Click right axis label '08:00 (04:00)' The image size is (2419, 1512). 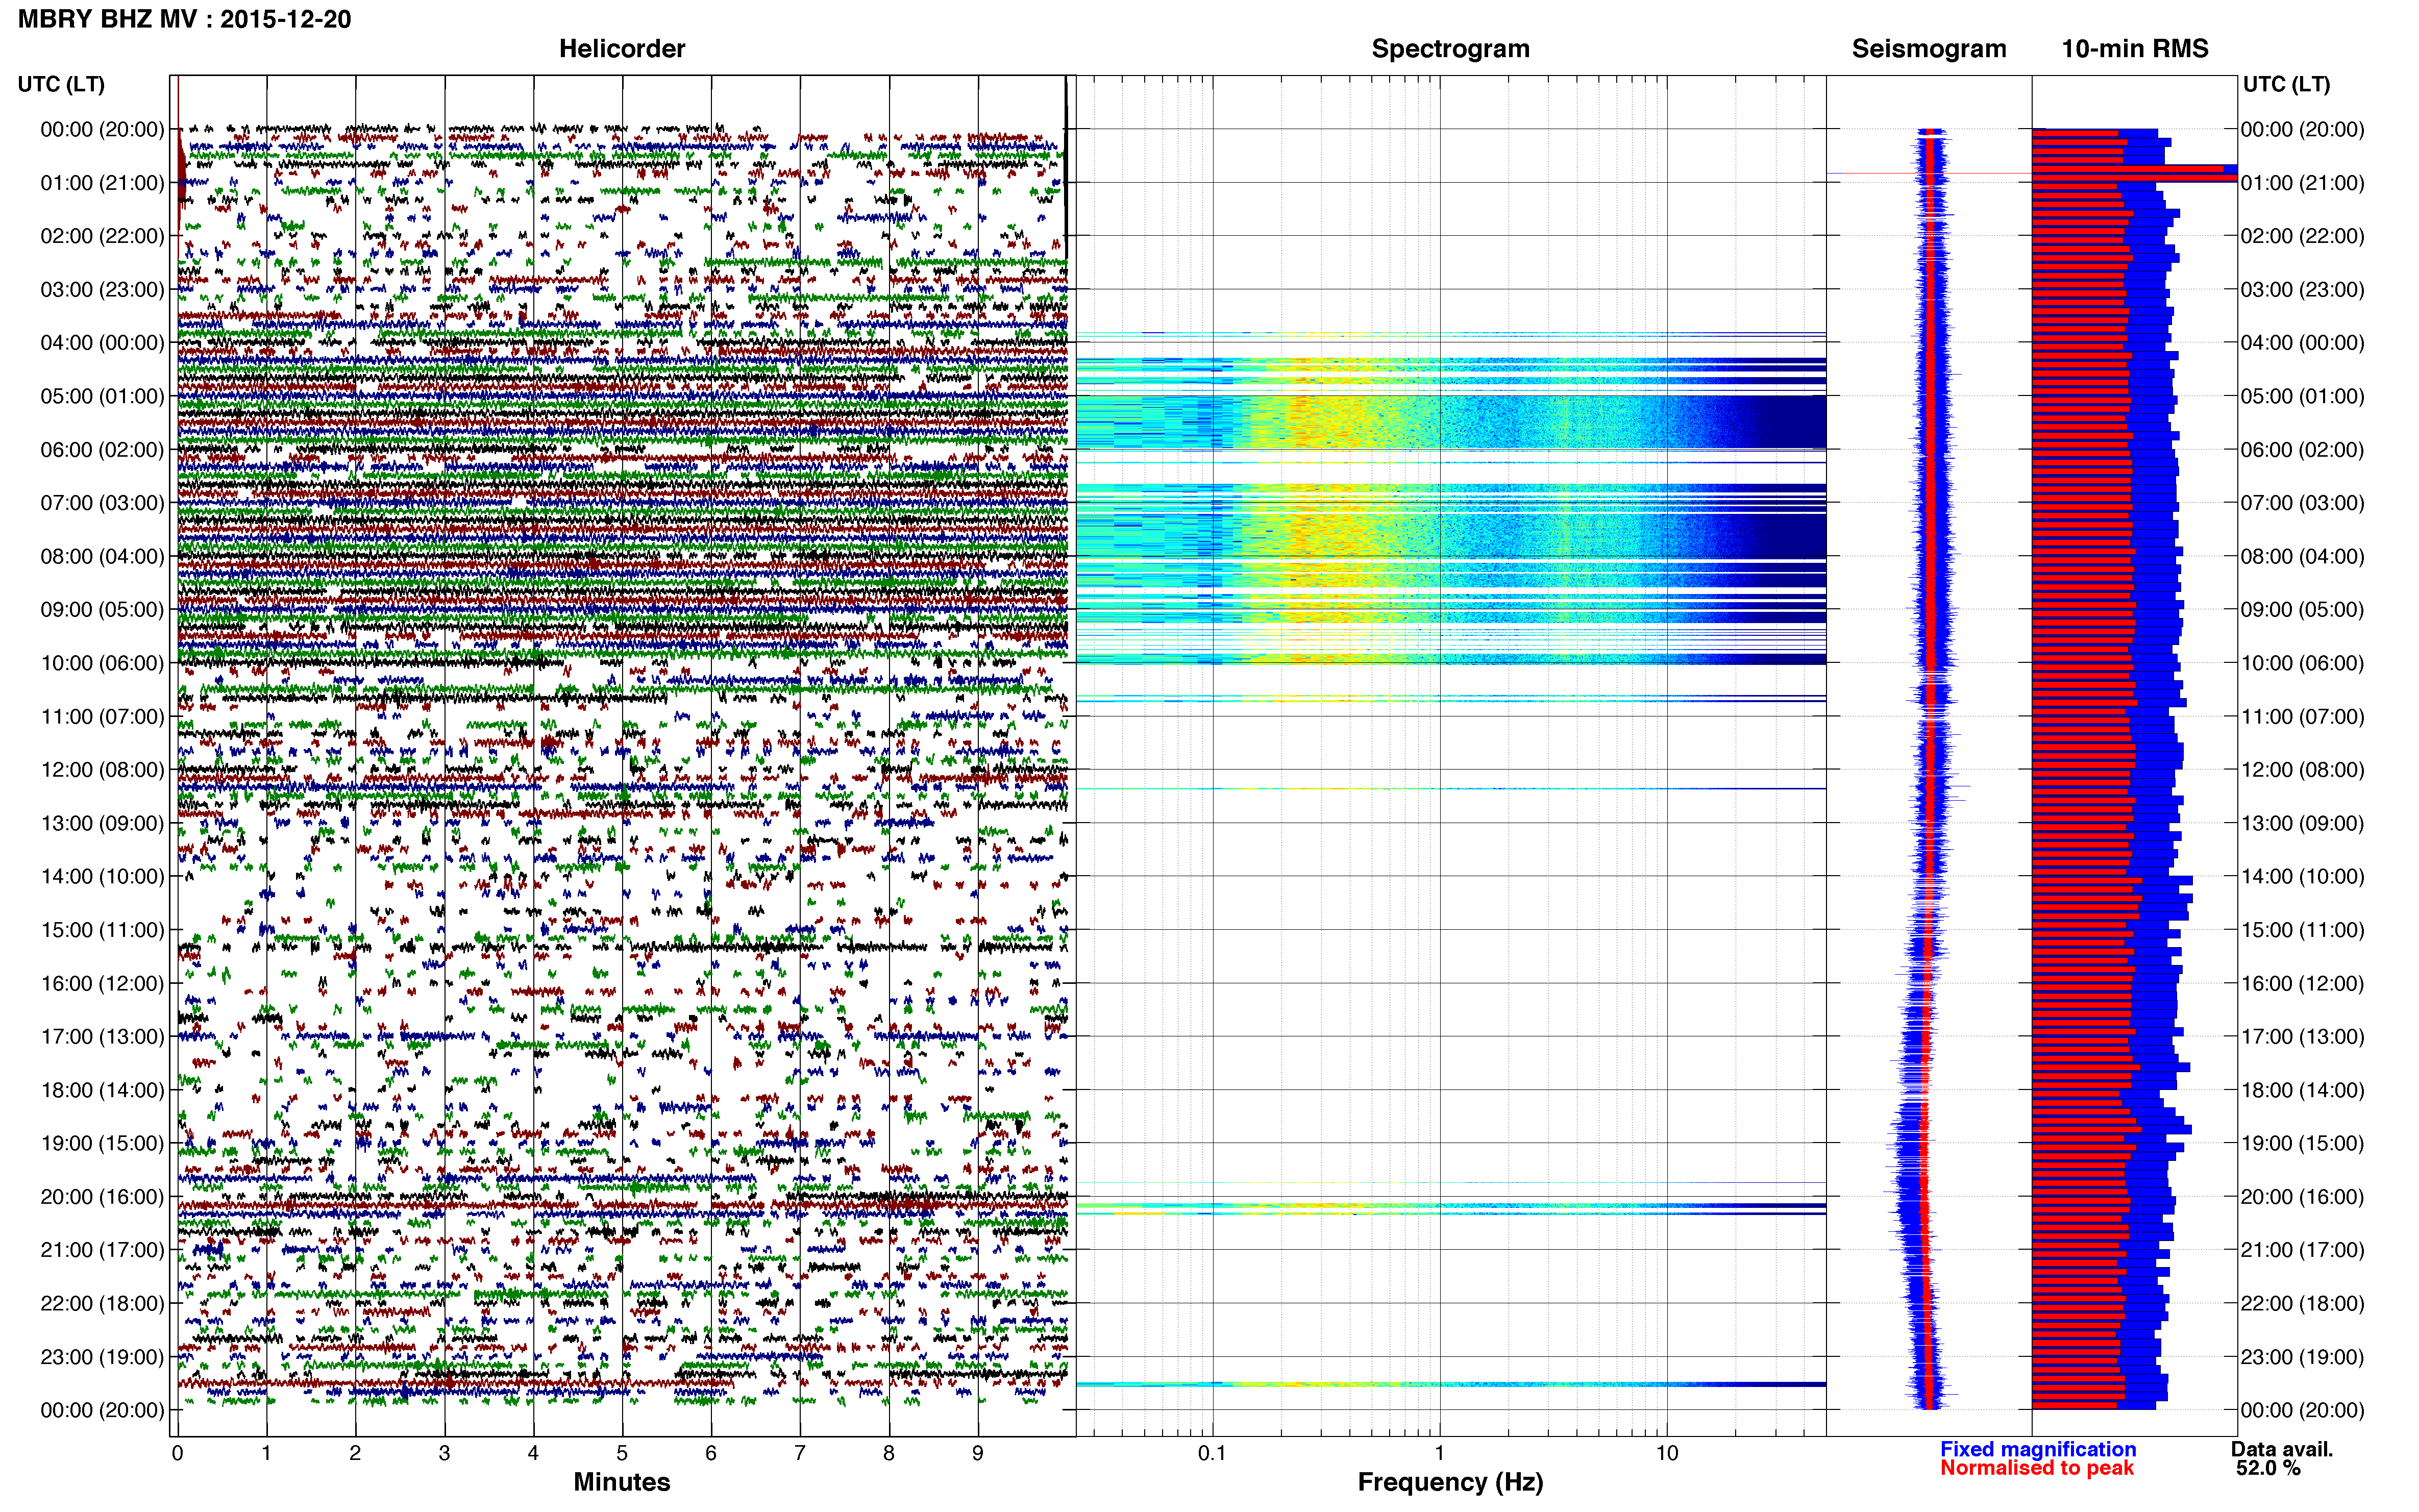tap(2302, 556)
